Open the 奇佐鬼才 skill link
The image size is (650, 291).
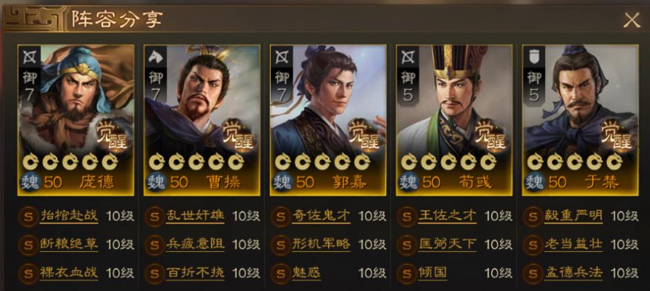pyautogui.click(x=321, y=216)
